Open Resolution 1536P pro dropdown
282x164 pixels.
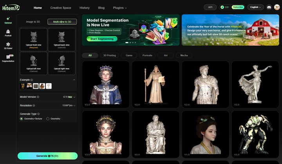[x=69, y=106]
